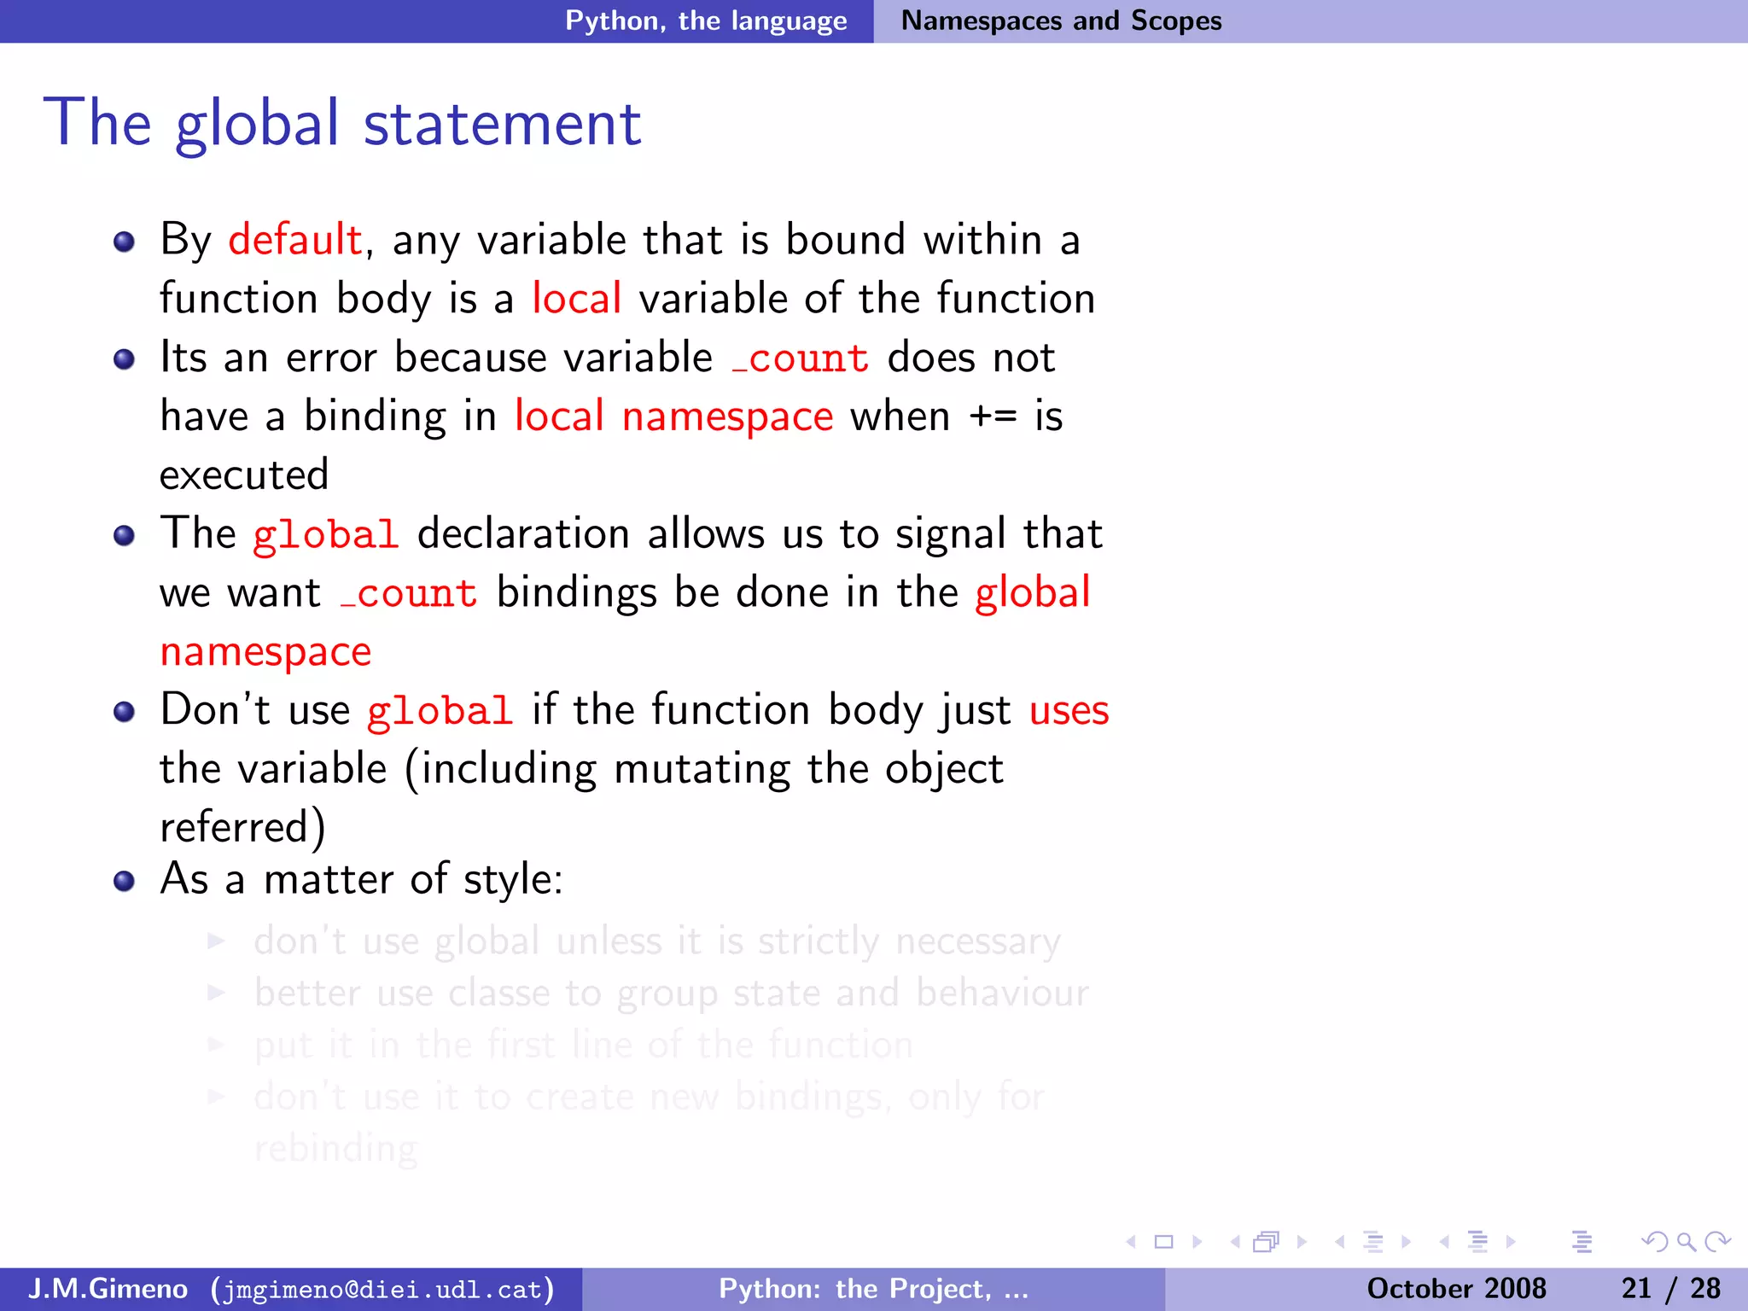Click author name J.M.Gimeno in footer
Screen dimensions: 1748x1311
[x=108, y=1289]
